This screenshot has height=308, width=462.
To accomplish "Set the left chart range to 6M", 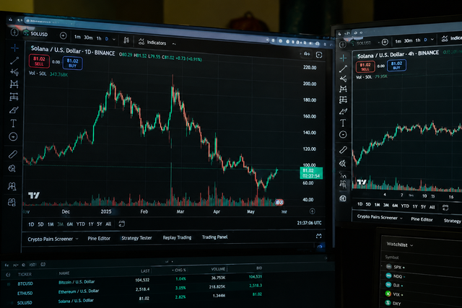I will click(70, 224).
